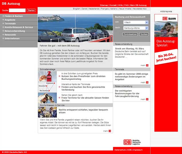Click the red arrow next to Preisfinder link

pos(59,76)
